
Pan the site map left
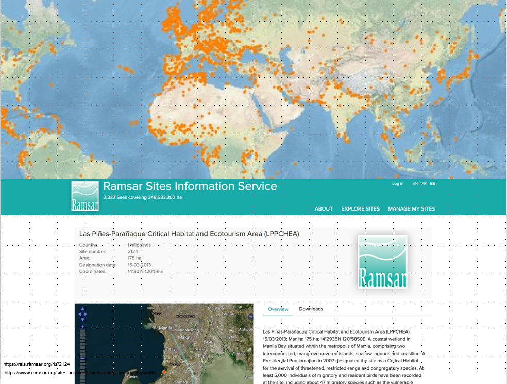coord(80,314)
